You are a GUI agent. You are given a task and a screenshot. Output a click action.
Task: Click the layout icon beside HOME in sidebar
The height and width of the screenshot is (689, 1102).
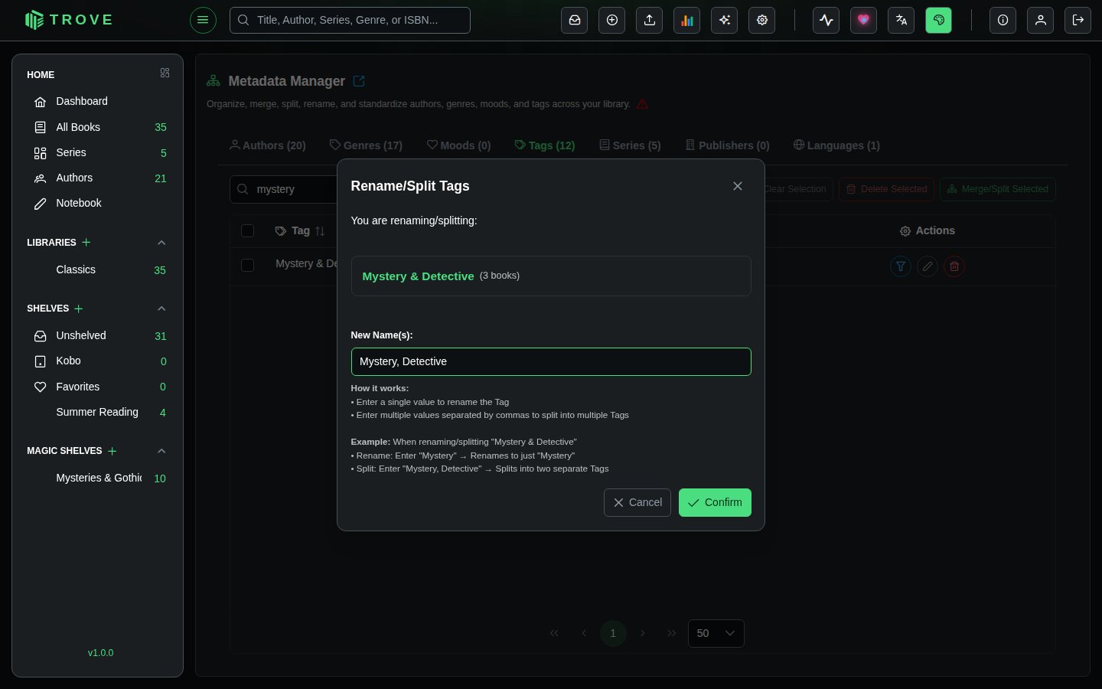click(165, 73)
